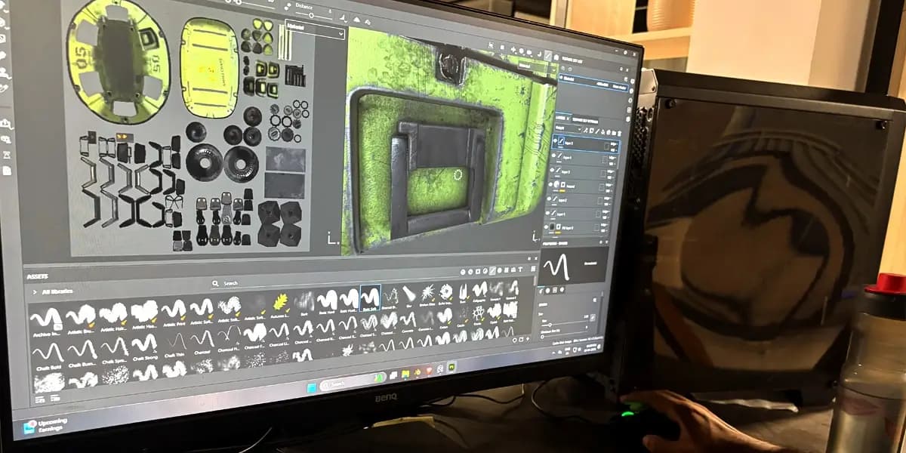Toggle visibility of the Paint layer
906x453 pixels.
point(553,183)
